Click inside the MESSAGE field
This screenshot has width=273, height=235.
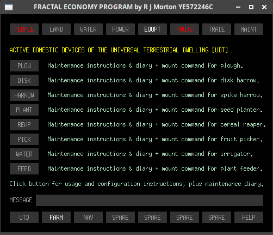(x=150, y=200)
